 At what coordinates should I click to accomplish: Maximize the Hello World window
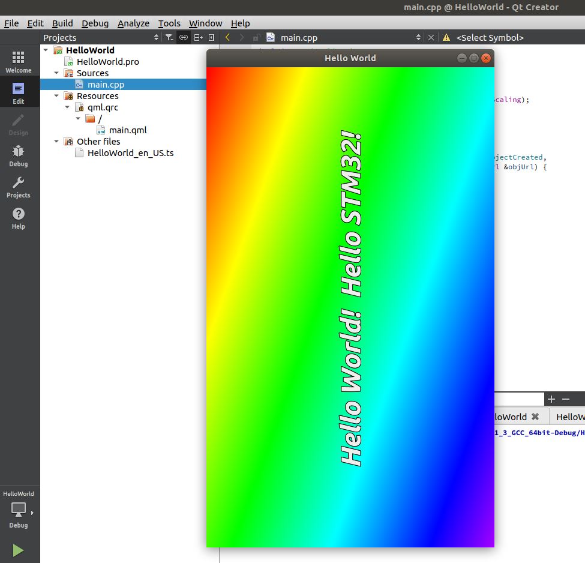click(474, 58)
